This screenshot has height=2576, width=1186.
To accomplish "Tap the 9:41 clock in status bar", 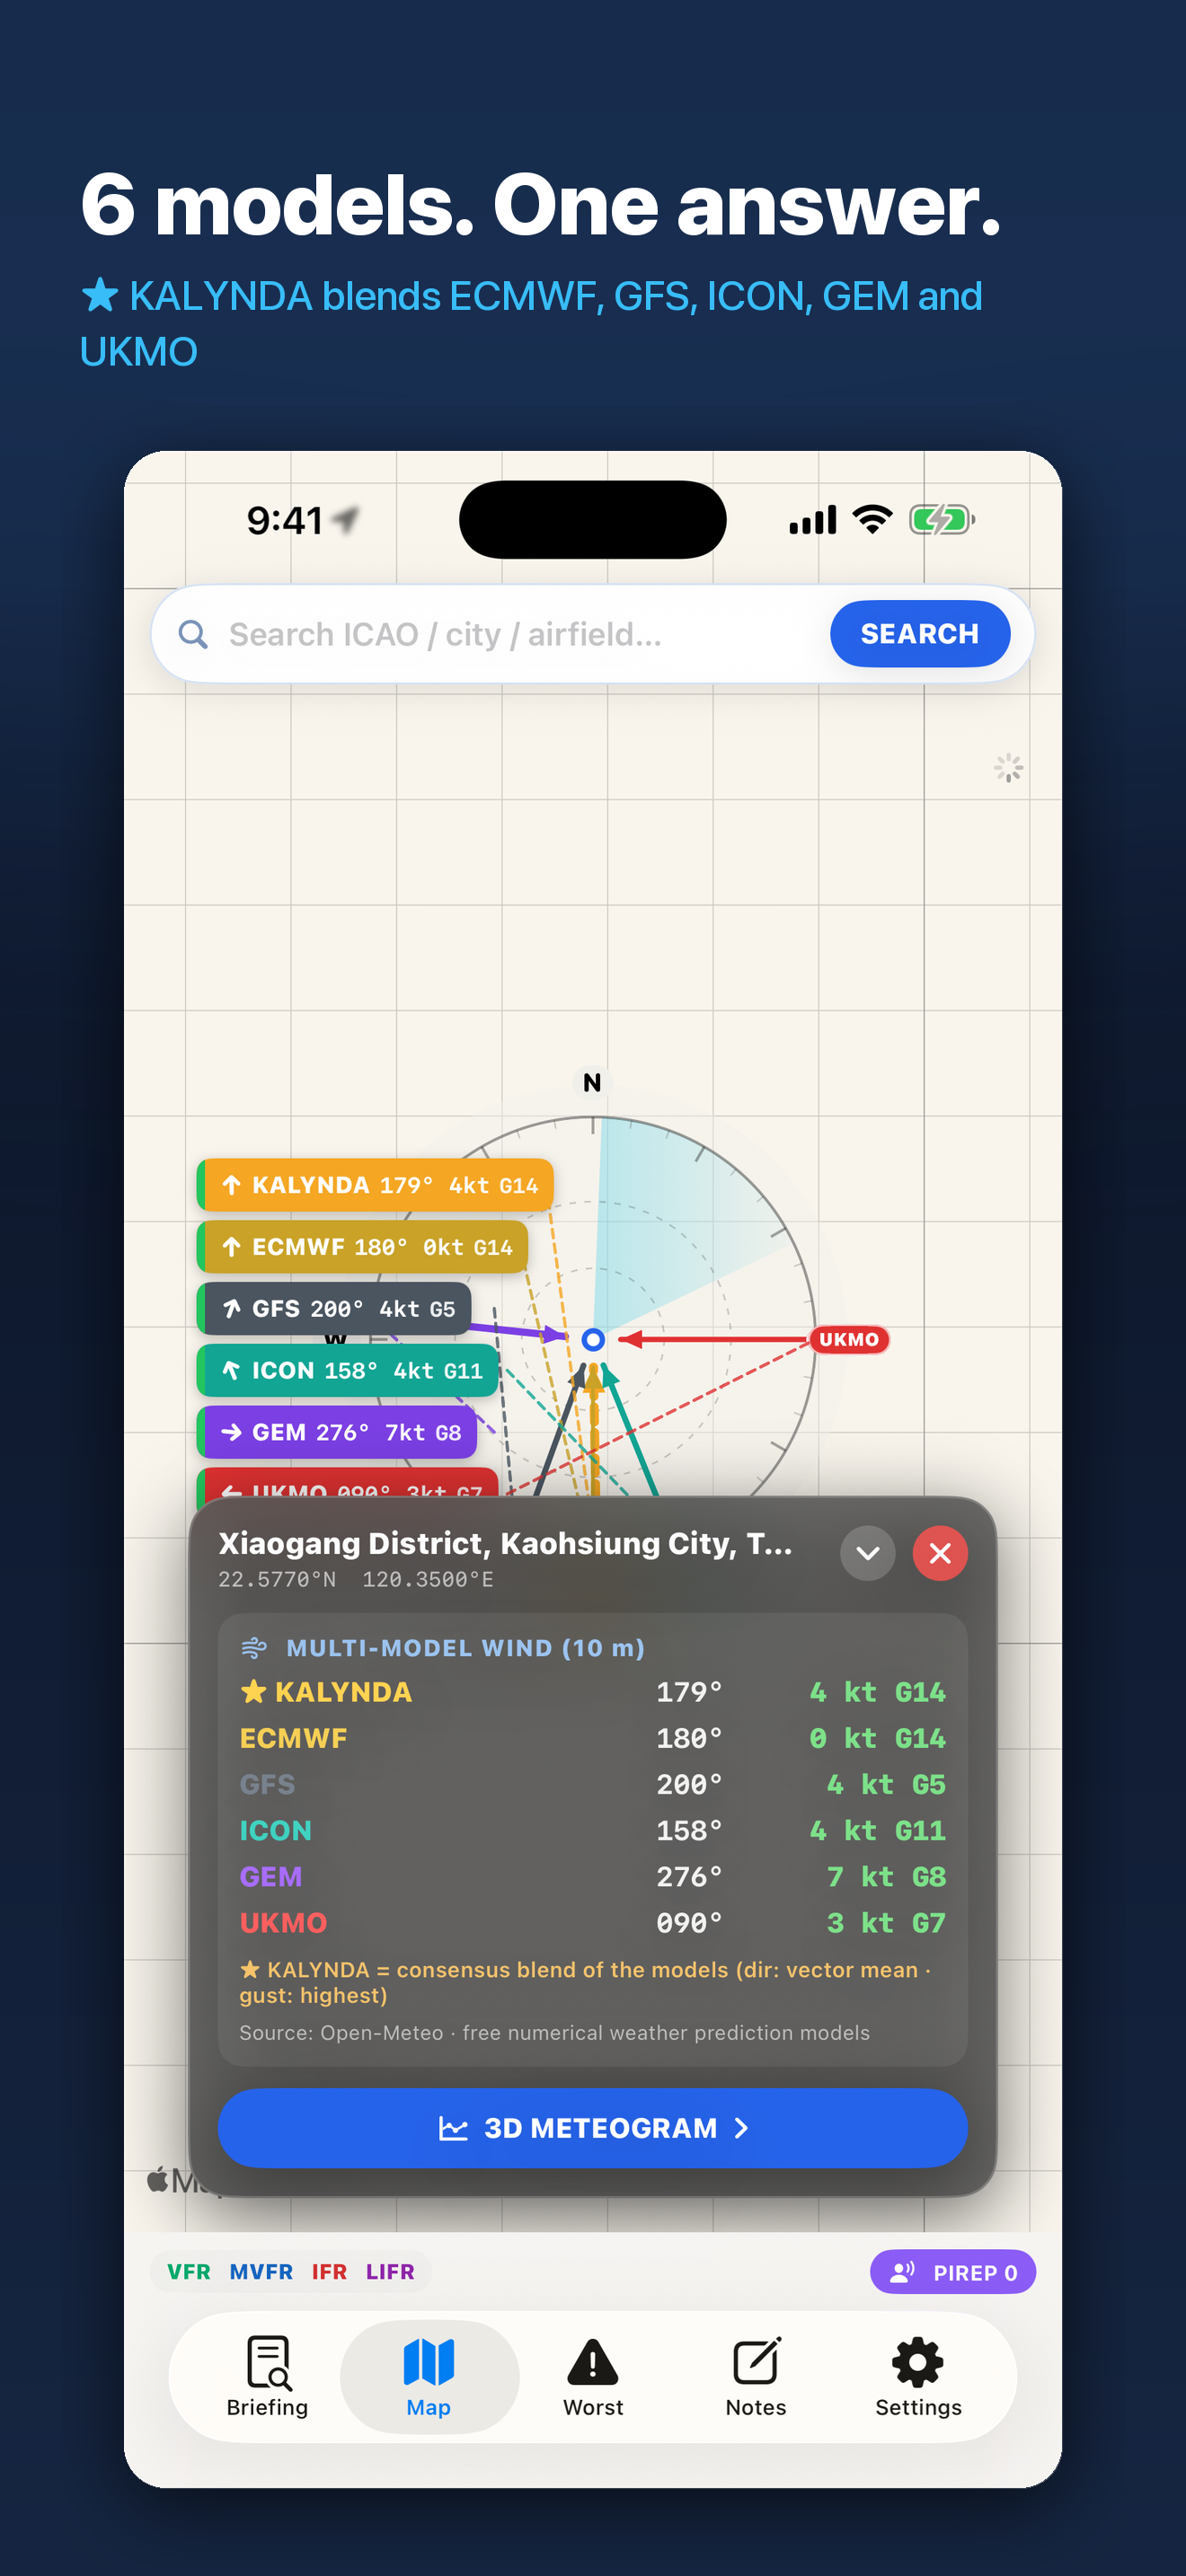I will pos(285,521).
